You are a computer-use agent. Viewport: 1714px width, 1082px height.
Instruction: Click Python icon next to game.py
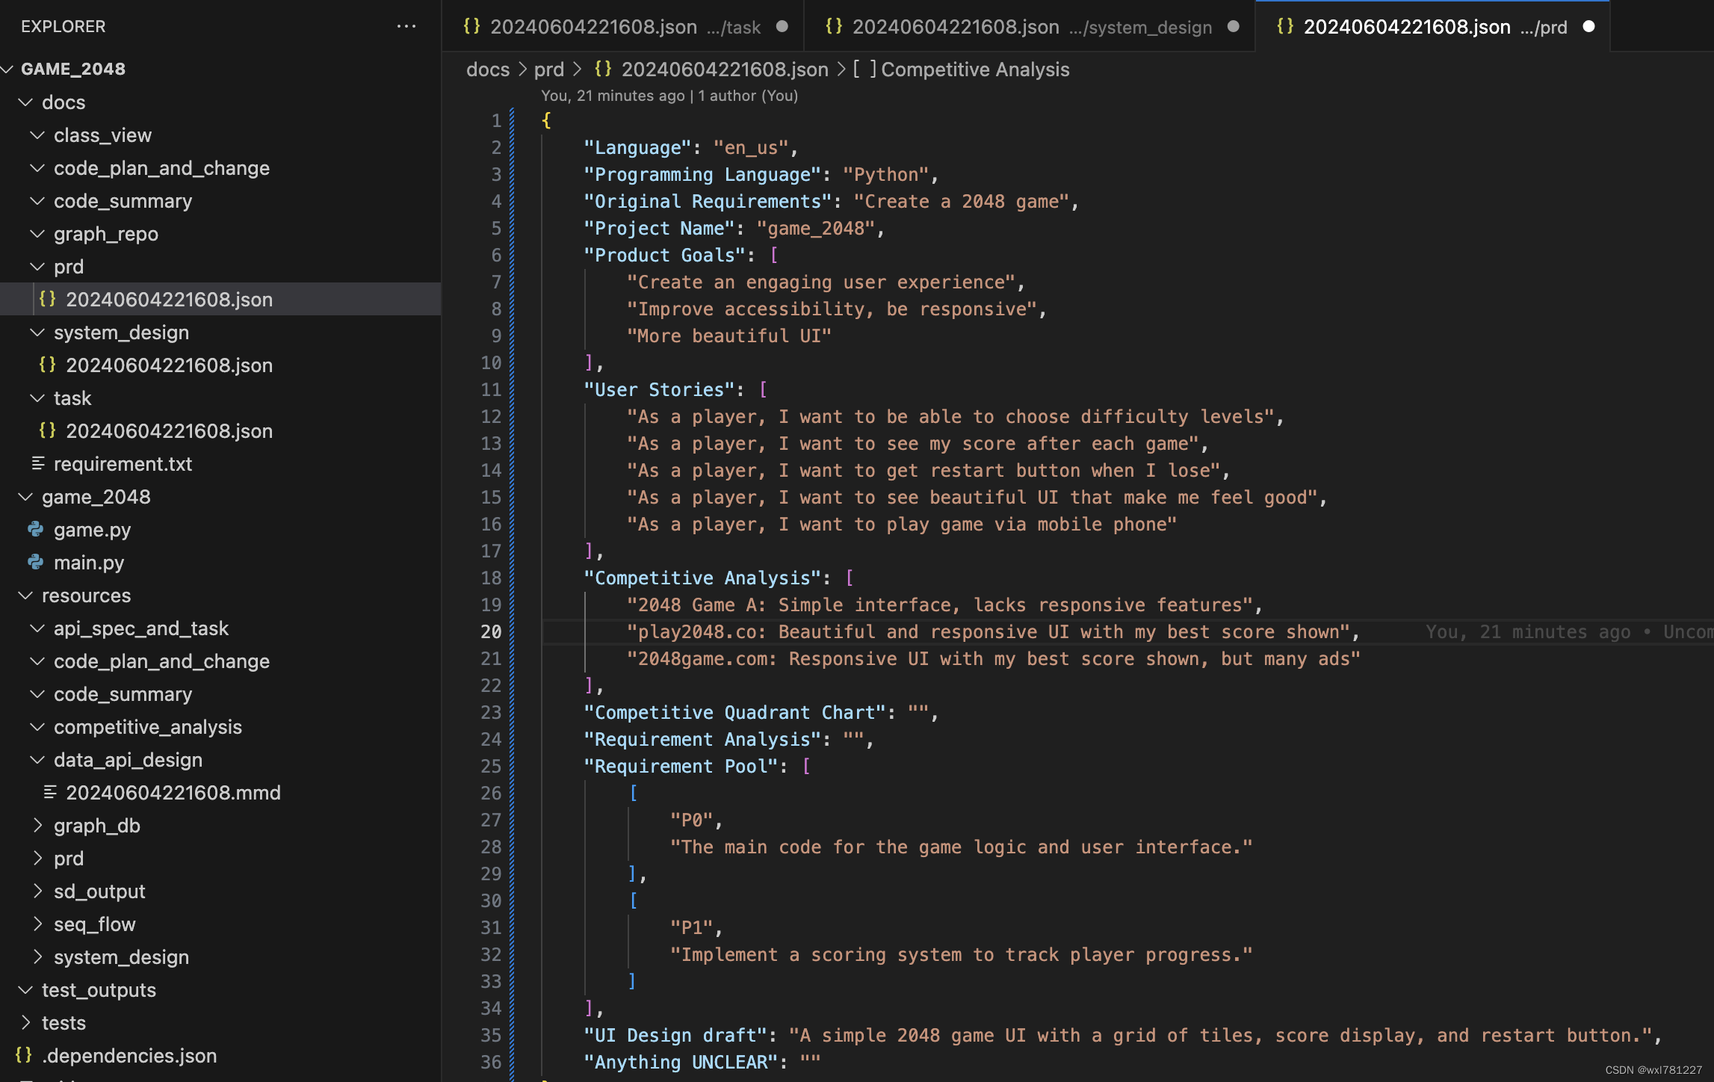(x=35, y=530)
